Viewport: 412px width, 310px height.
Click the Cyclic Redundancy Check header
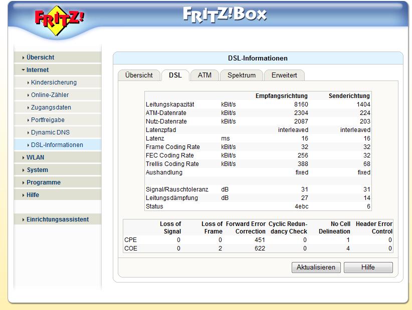tap(288, 227)
